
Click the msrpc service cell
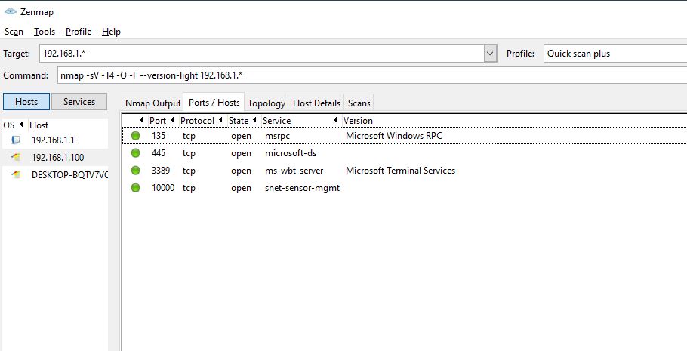pyautogui.click(x=277, y=136)
